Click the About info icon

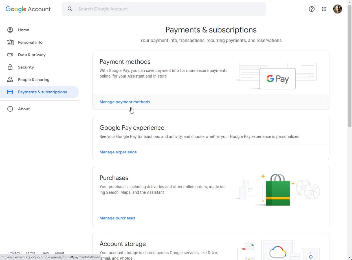point(10,109)
